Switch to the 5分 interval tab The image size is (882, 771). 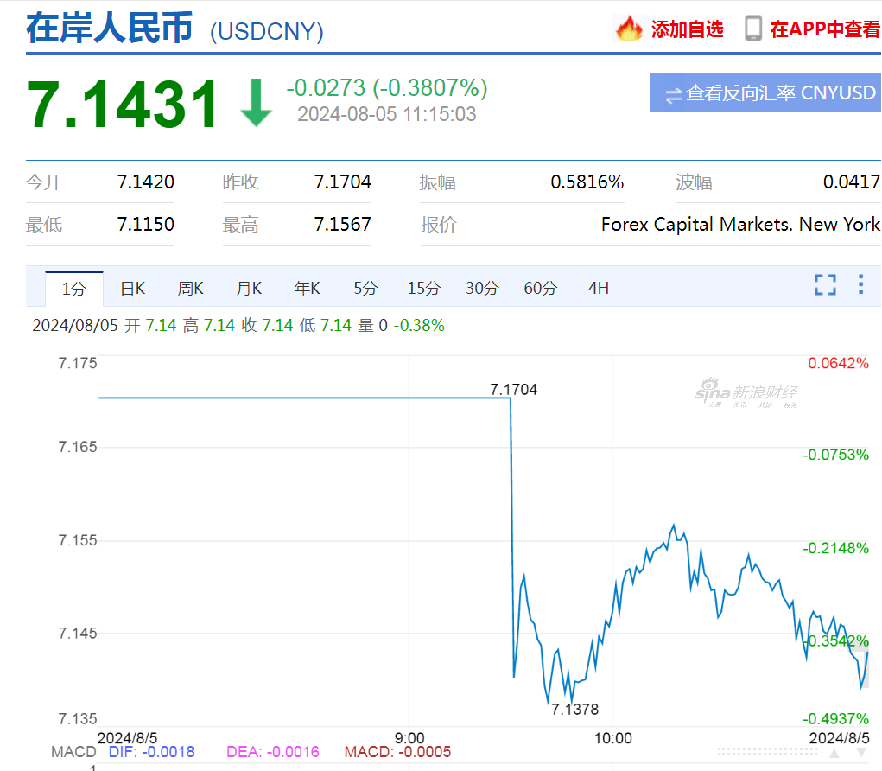(x=365, y=288)
